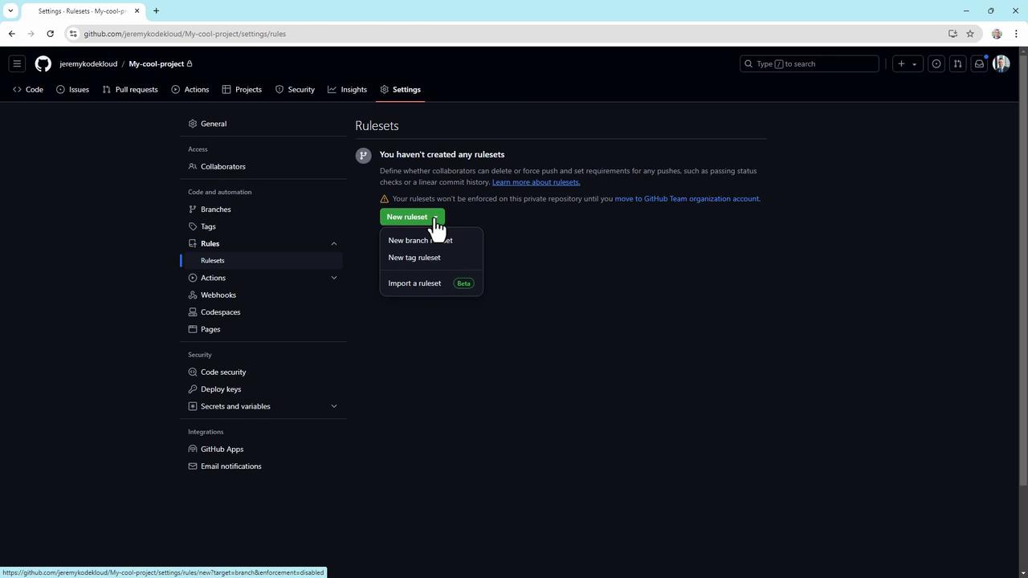The height and width of the screenshot is (578, 1028).
Task: Open the GitHub hamburger navigation menu
Action: tap(17, 64)
